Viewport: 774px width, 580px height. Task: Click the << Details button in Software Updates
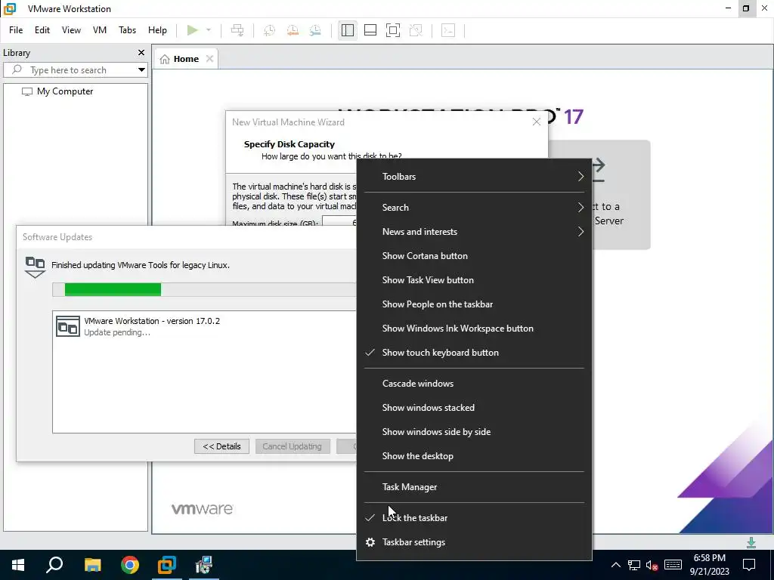click(x=221, y=446)
